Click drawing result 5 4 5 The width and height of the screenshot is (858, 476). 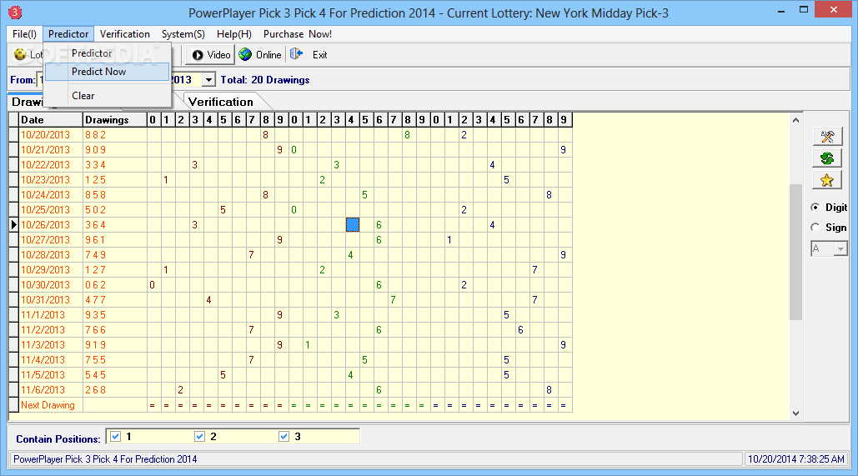(x=95, y=375)
